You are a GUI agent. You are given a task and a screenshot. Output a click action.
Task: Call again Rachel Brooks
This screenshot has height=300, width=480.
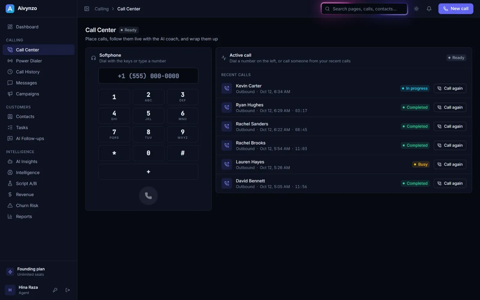pyautogui.click(x=450, y=145)
